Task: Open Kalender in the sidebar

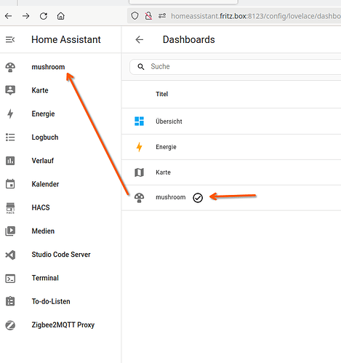Action: [45, 184]
